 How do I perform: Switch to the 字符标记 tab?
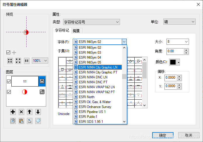coord(62,30)
